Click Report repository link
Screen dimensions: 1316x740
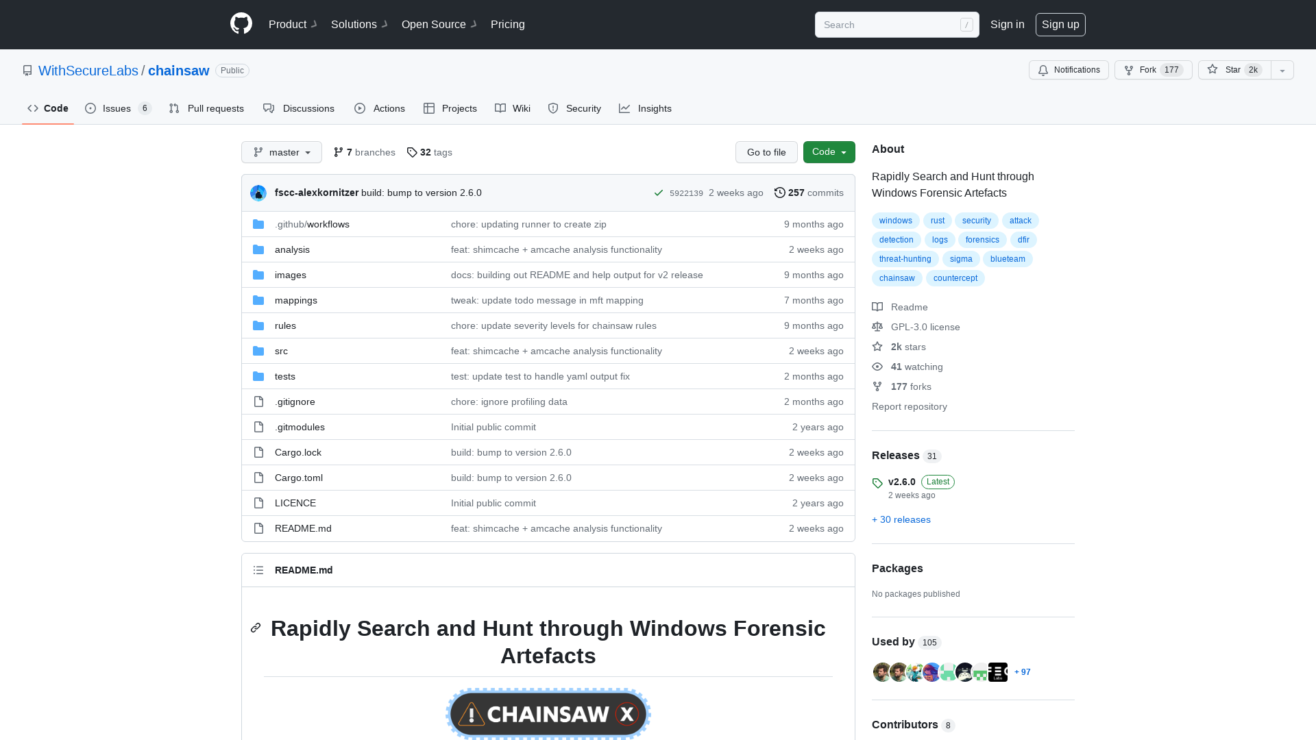910,406
